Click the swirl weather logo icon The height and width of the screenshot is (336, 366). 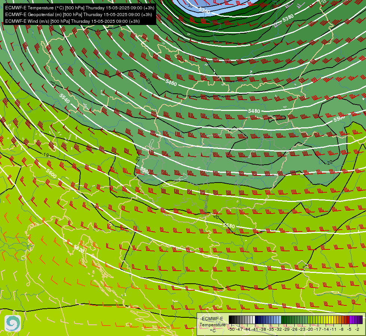coord(13,323)
